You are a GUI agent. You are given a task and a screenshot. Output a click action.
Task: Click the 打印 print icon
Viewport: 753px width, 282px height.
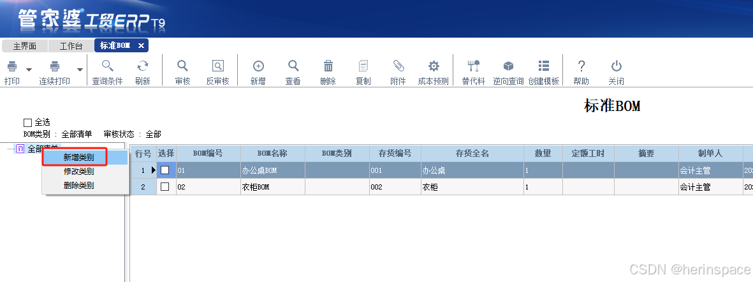point(13,66)
